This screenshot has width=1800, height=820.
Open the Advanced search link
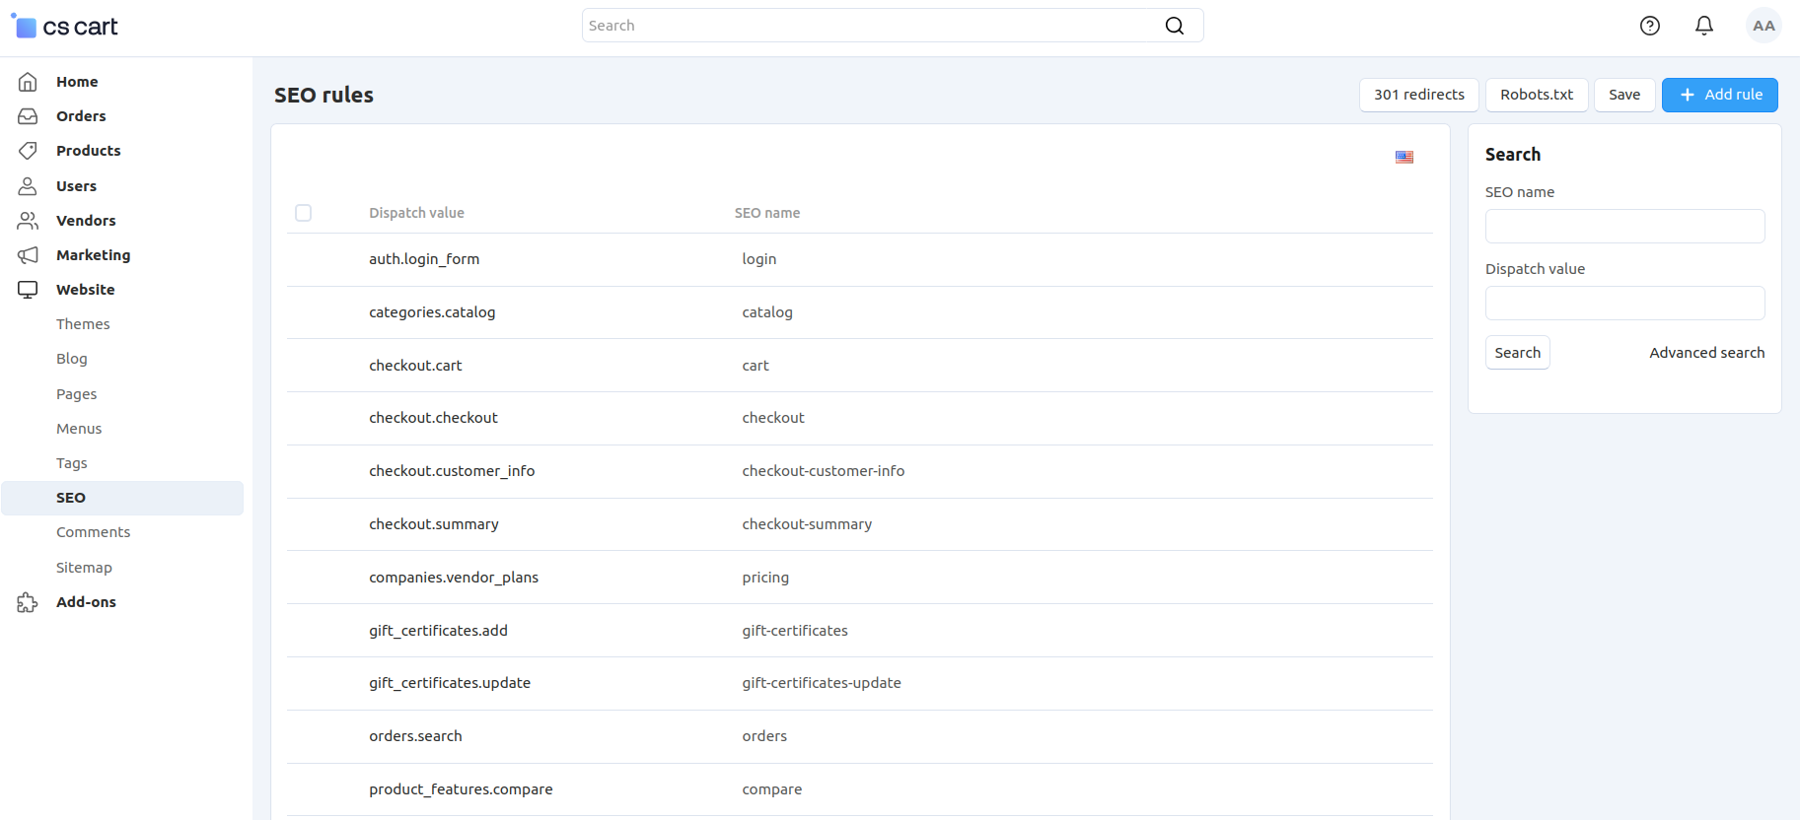click(1706, 353)
